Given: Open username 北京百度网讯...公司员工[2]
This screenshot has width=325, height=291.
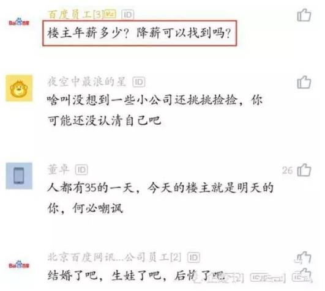Looking at the screenshot, I should 114,257.
